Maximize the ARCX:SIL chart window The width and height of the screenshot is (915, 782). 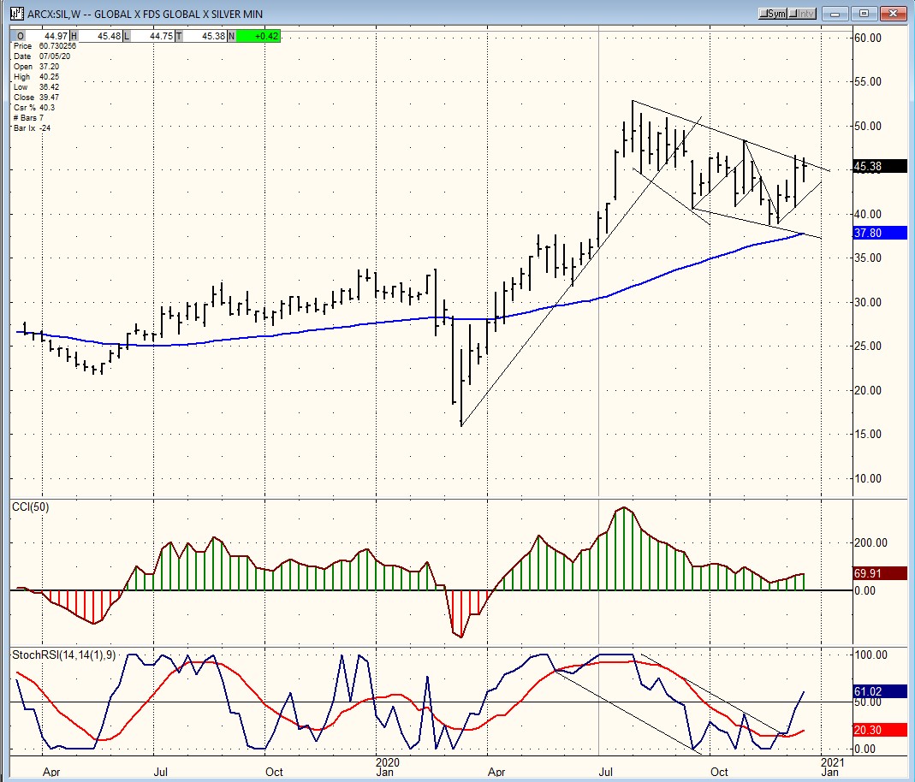pyautogui.click(x=864, y=14)
